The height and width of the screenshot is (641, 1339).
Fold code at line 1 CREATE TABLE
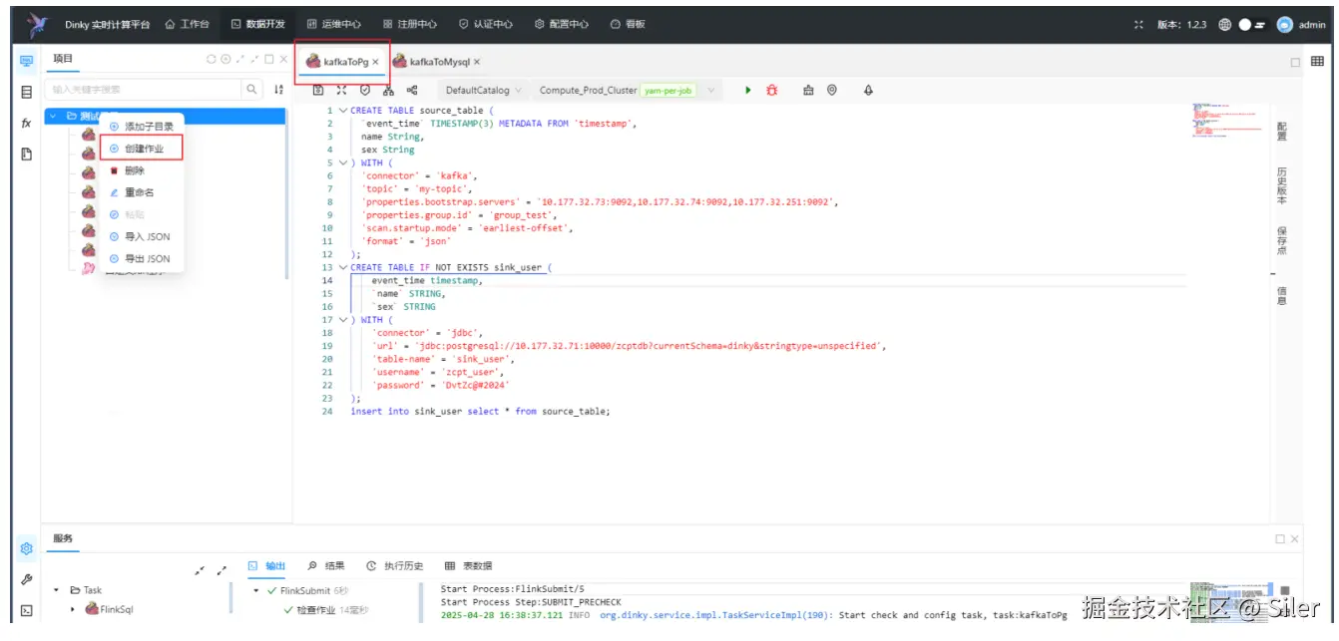[343, 110]
